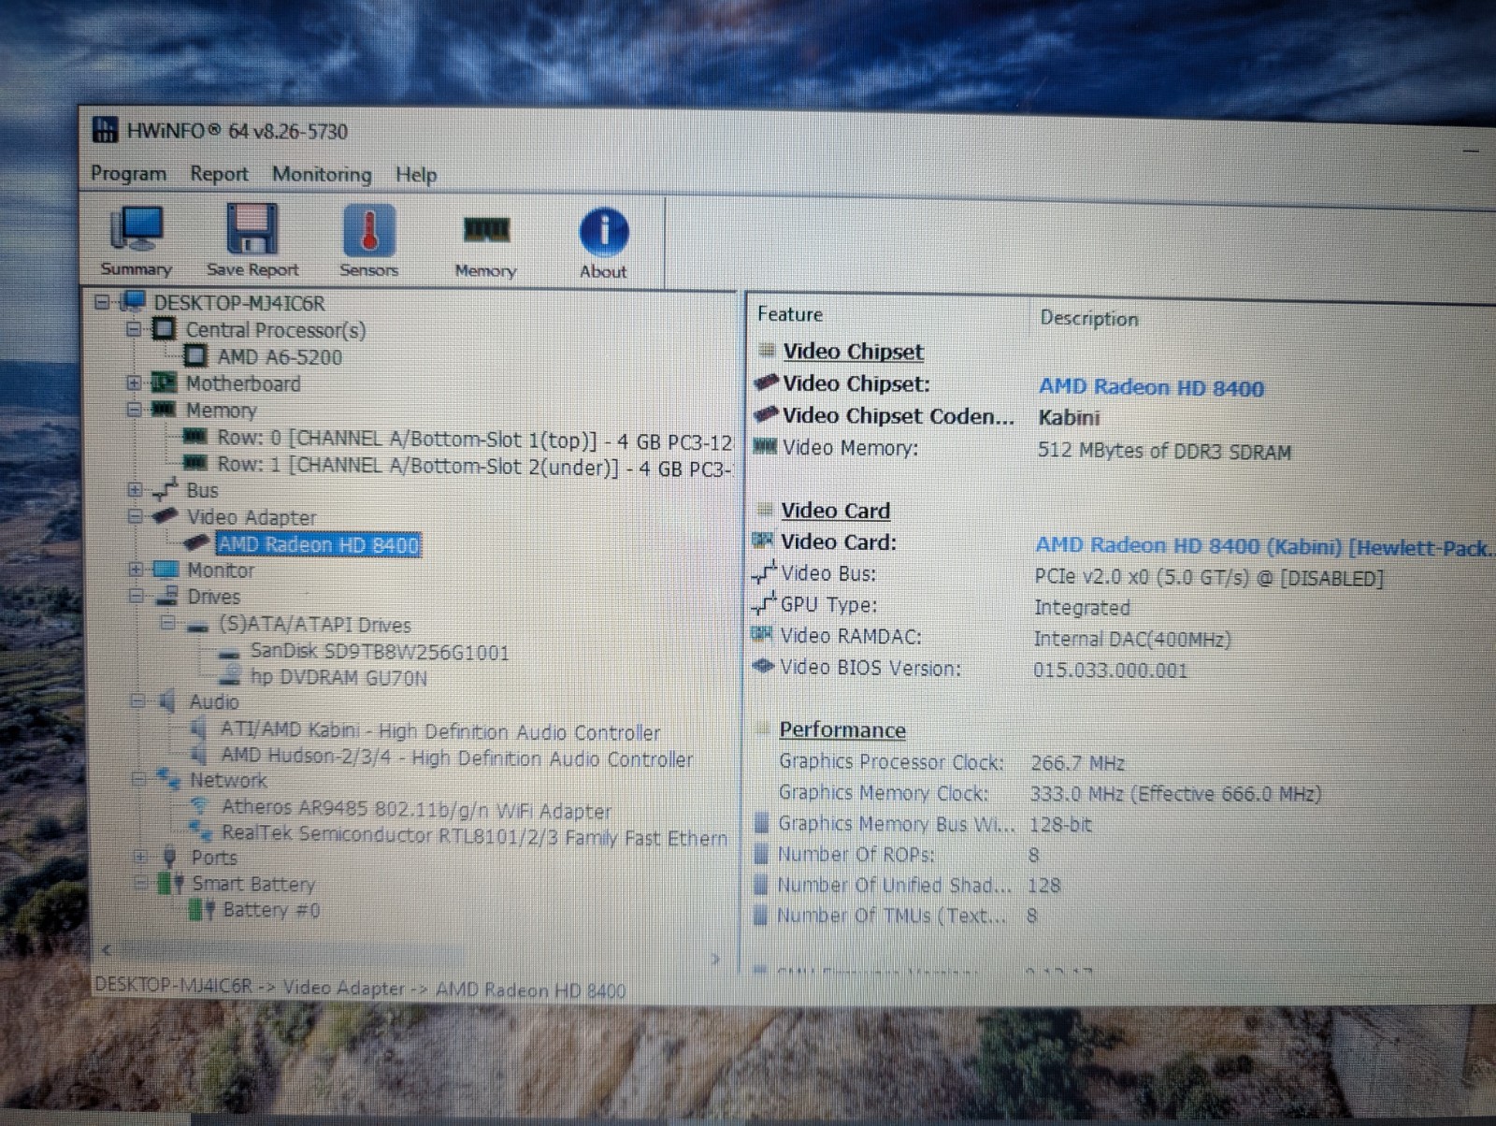Image resolution: width=1496 pixels, height=1126 pixels.
Task: Select AMD Radeon HD 8400 tree item
Action: click(x=318, y=544)
